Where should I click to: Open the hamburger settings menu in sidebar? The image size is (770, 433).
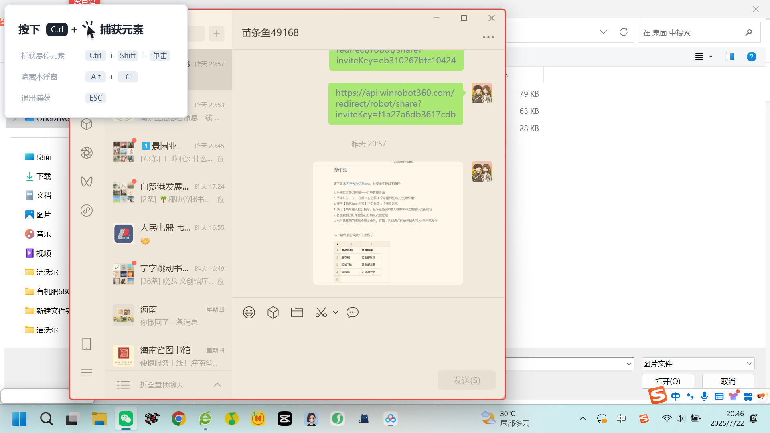pos(87,373)
